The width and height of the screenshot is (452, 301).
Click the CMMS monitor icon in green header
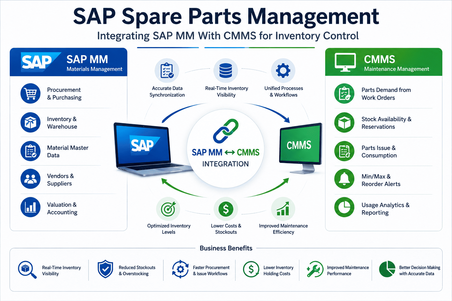point(345,62)
